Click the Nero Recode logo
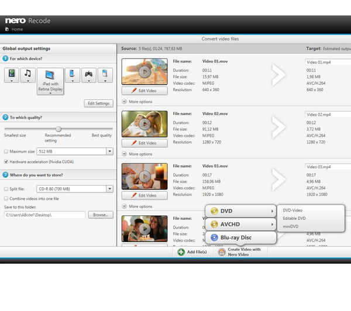 pyautogui.click(x=27, y=20)
